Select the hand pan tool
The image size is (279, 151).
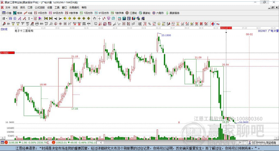point(94,19)
